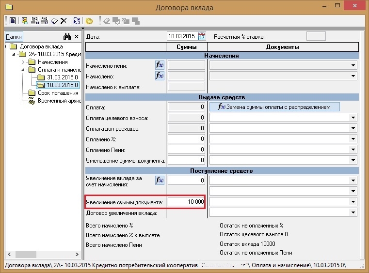Select tree entry 31.03.2015 0
The height and width of the screenshot is (273, 369).
(63, 77)
